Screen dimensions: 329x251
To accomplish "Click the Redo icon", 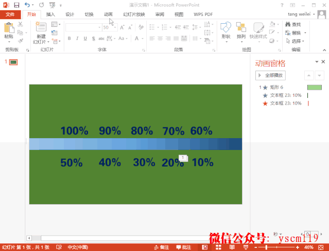I will pos(41,5).
